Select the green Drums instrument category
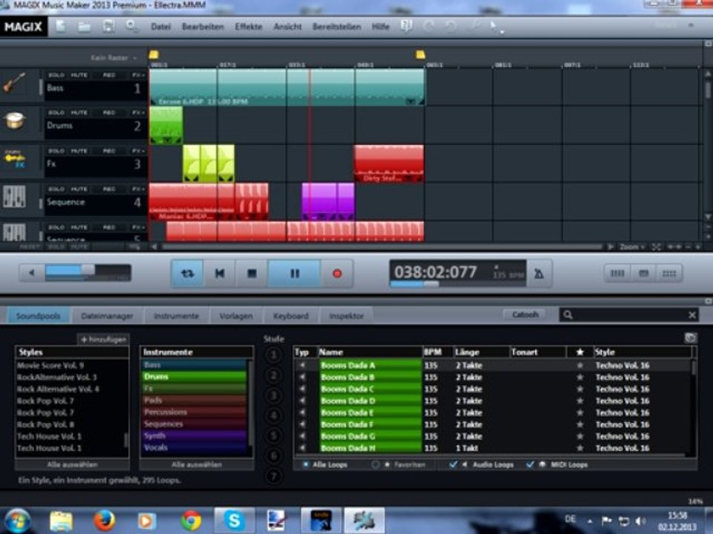The width and height of the screenshot is (713, 534). 194,377
